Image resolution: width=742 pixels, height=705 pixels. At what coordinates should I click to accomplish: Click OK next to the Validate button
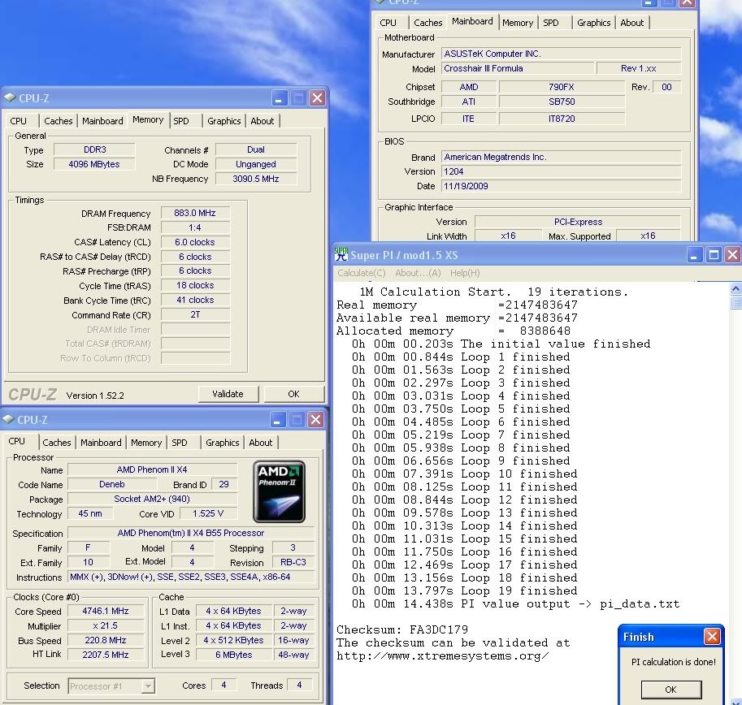[293, 394]
